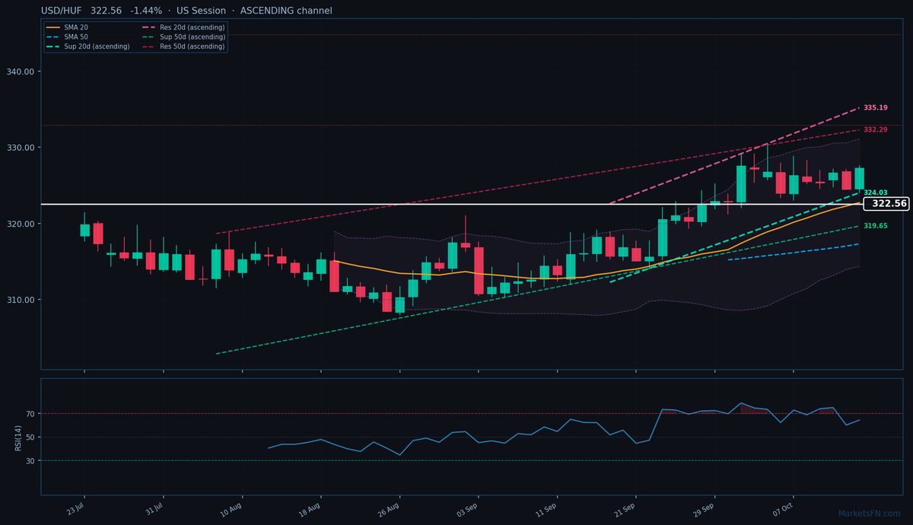Click the 31 Jul date label
The height and width of the screenshot is (525, 913).
point(154,509)
